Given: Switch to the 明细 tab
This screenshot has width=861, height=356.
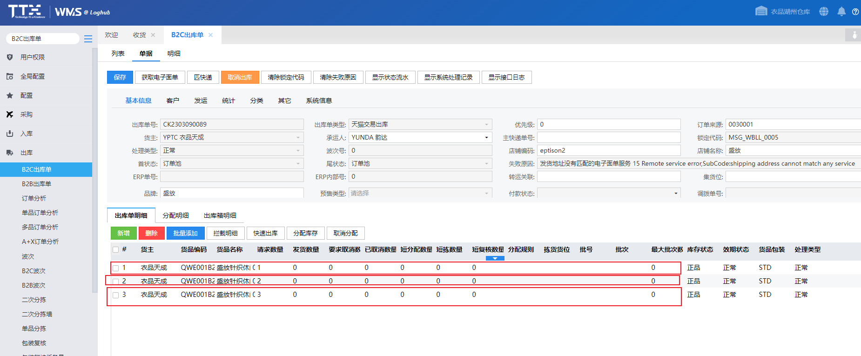Looking at the screenshot, I should [x=174, y=54].
